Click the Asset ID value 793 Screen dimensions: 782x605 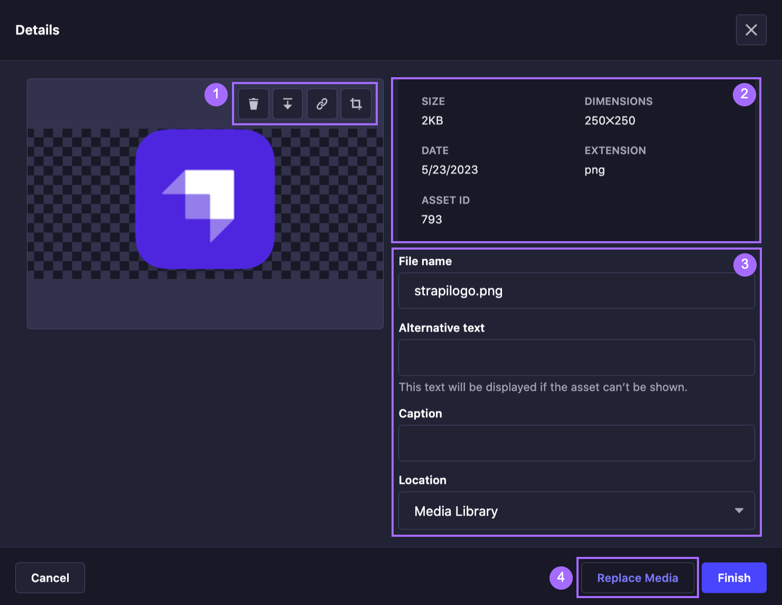(432, 219)
